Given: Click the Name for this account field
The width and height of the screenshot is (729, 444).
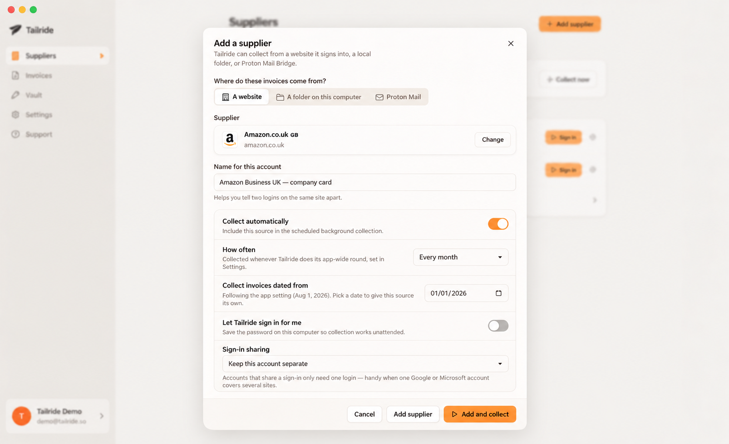Looking at the screenshot, I should [364, 182].
